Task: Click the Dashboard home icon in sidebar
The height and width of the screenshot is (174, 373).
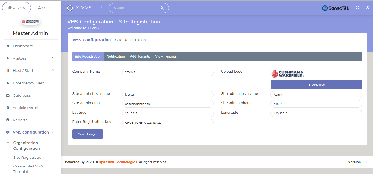Action: 8,46
